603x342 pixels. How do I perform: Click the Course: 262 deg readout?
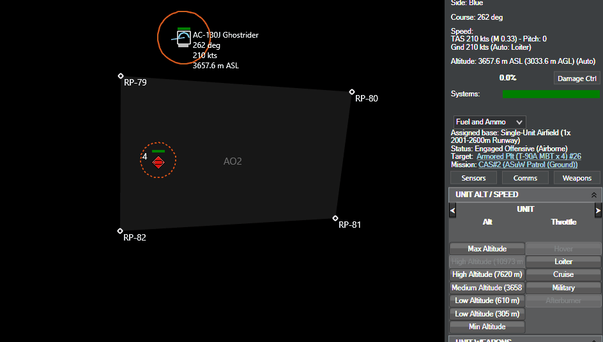pyautogui.click(x=477, y=17)
